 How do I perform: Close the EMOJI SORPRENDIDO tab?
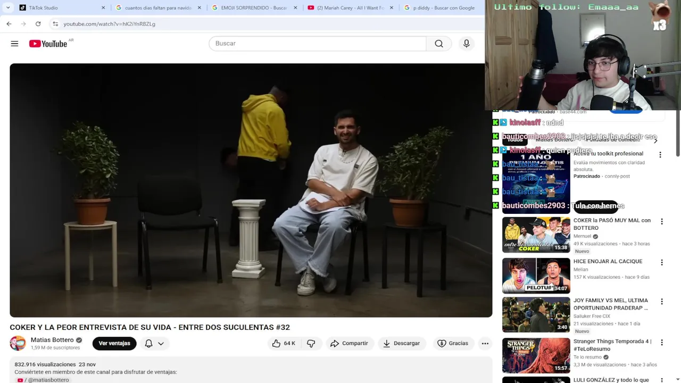[295, 8]
